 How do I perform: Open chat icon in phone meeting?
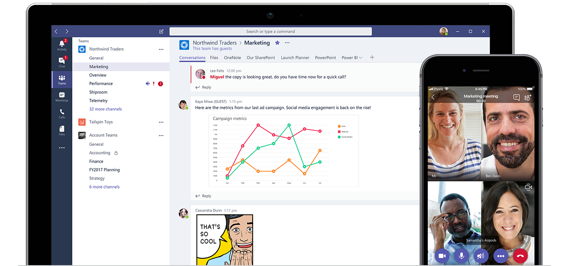pos(516,97)
